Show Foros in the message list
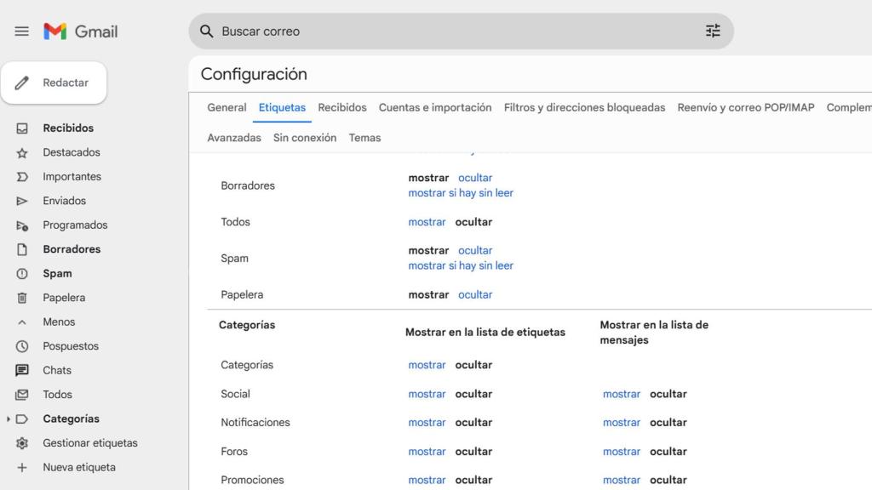This screenshot has width=872, height=490. point(621,452)
